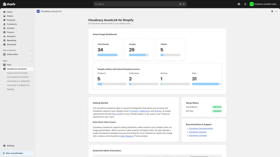Expand the Apps section chevron
The height and width of the screenshot is (157, 280).
32,61
